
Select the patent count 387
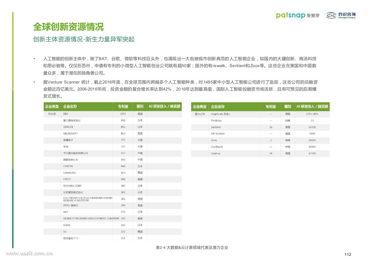click(123, 186)
